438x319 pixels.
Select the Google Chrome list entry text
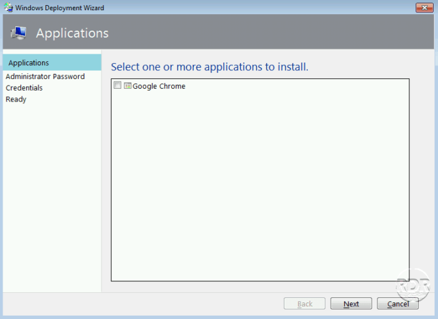point(158,86)
